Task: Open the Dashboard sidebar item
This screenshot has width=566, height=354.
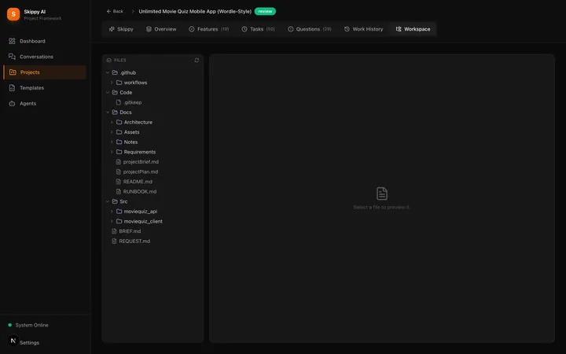Action: (x=44, y=41)
